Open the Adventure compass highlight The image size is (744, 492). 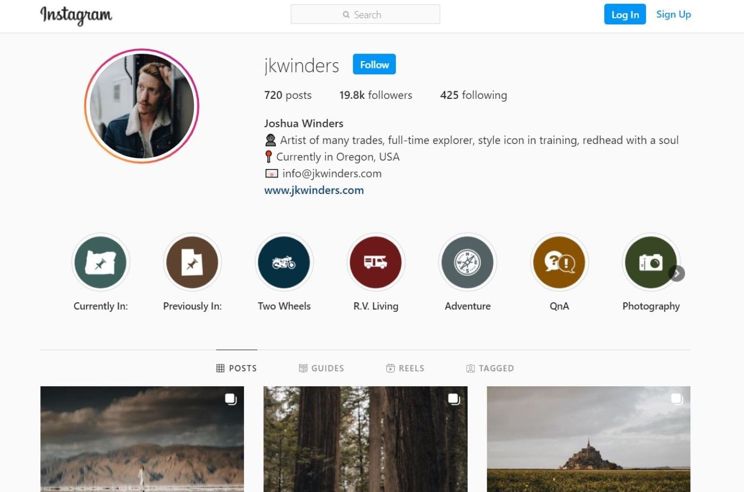pyautogui.click(x=468, y=262)
